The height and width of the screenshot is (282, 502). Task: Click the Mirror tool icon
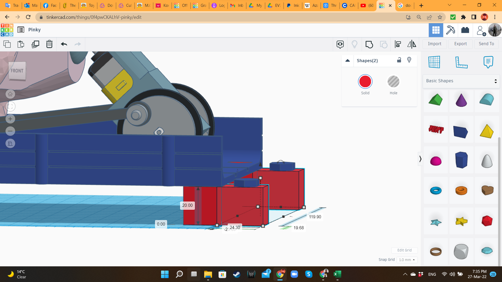coord(412,44)
